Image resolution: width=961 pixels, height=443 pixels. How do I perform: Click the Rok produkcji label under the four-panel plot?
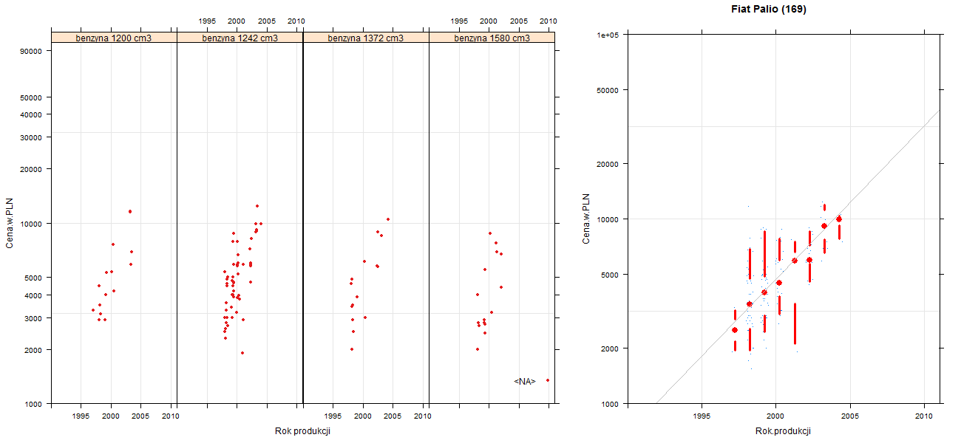[302, 430]
